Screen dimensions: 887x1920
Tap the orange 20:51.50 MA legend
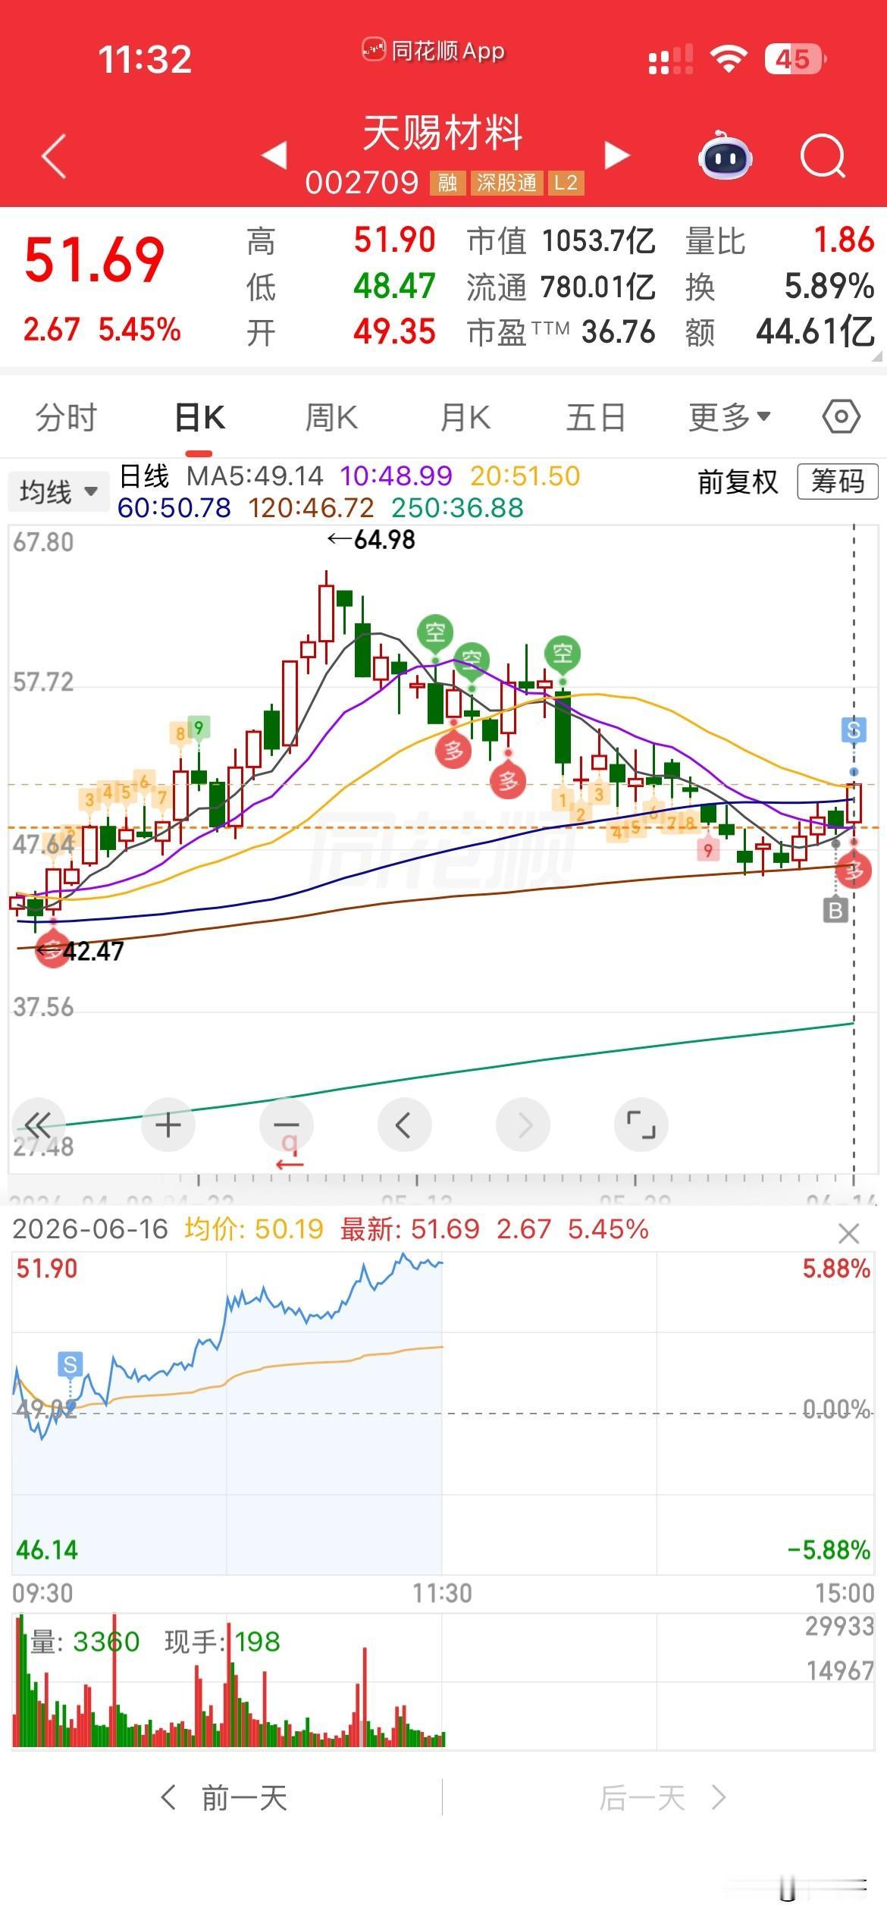[x=525, y=476]
